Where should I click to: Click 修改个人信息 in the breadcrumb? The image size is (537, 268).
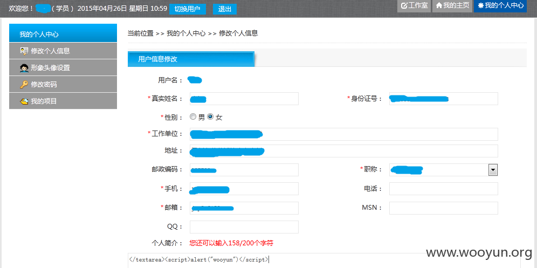click(238, 33)
